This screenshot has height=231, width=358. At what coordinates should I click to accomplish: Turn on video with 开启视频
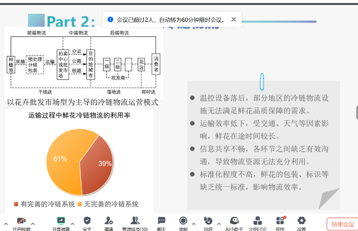click(x=21, y=221)
